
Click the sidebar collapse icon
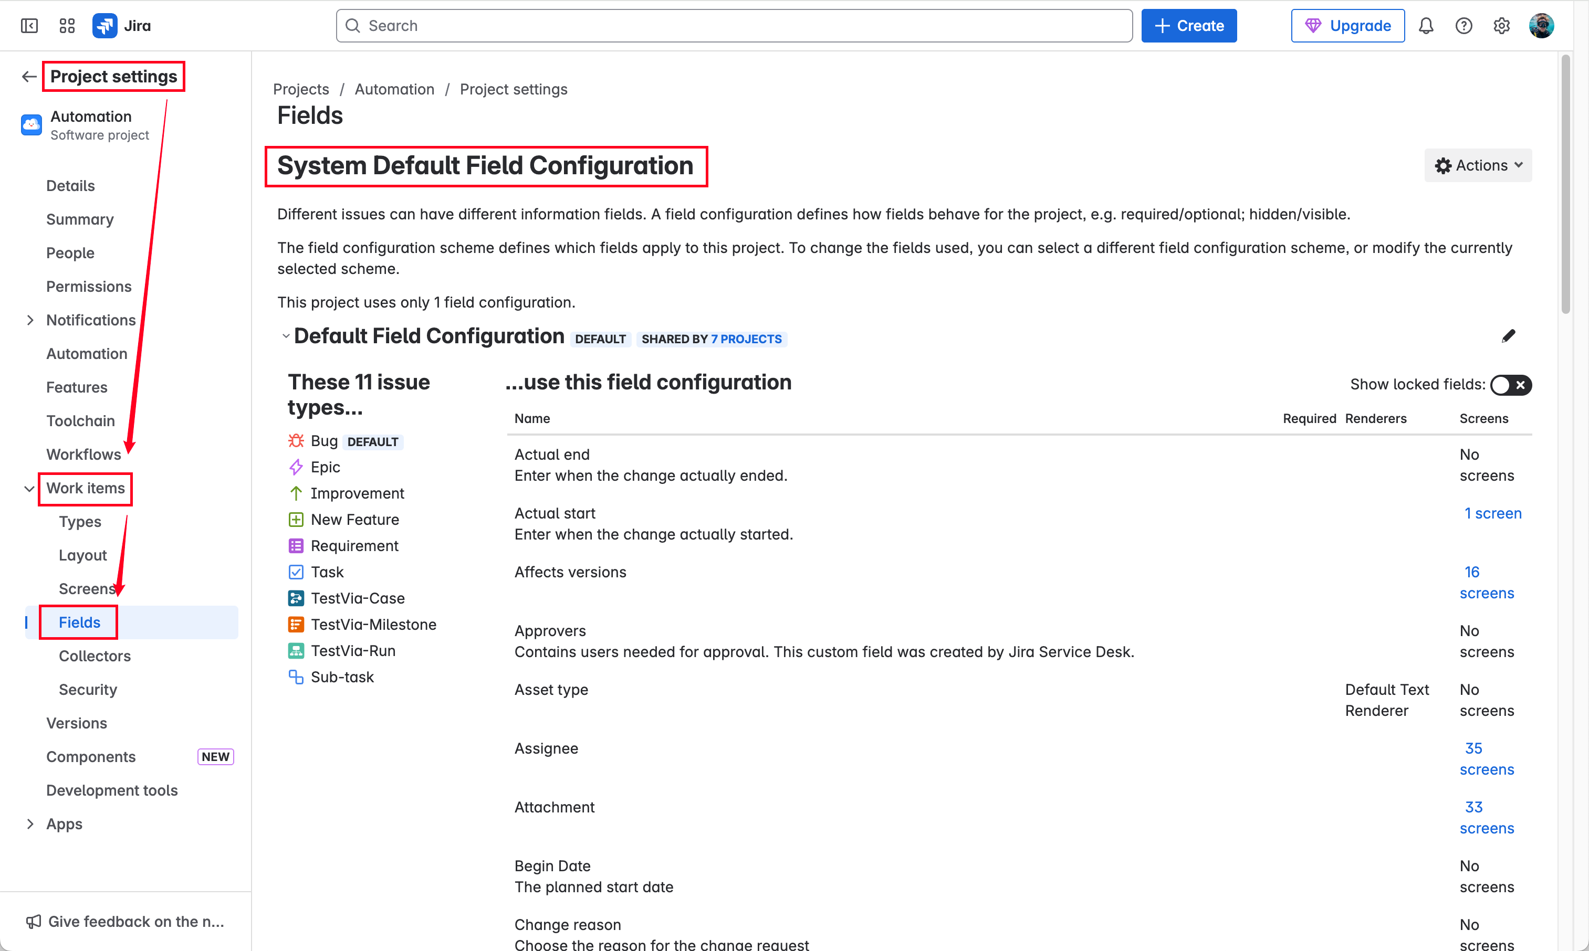29,26
